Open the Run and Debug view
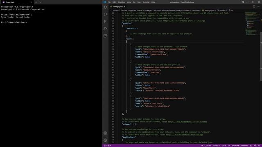This screenshot has width=262, height=147. [105, 29]
